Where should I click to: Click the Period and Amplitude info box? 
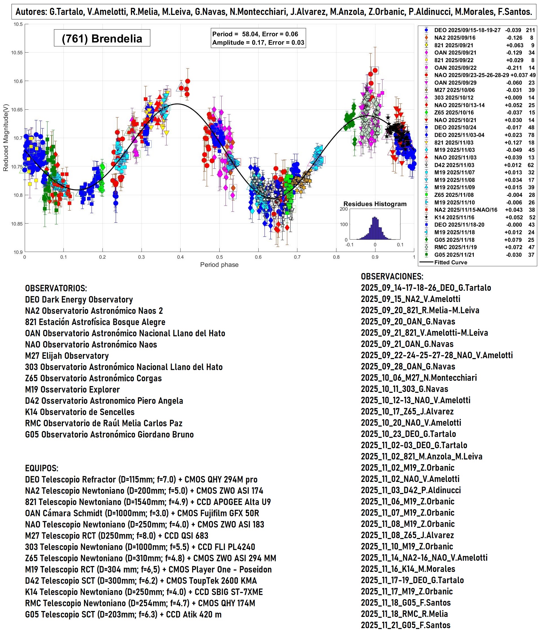tap(258, 38)
